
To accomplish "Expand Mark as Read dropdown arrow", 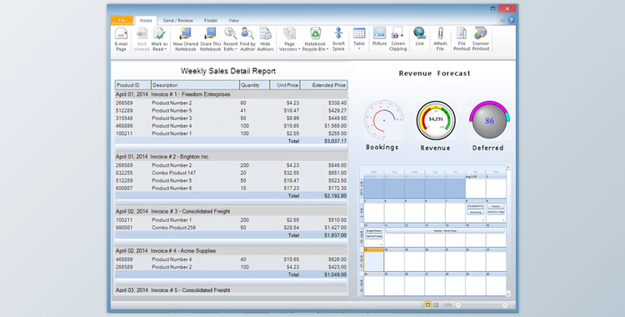I will click(x=166, y=49).
